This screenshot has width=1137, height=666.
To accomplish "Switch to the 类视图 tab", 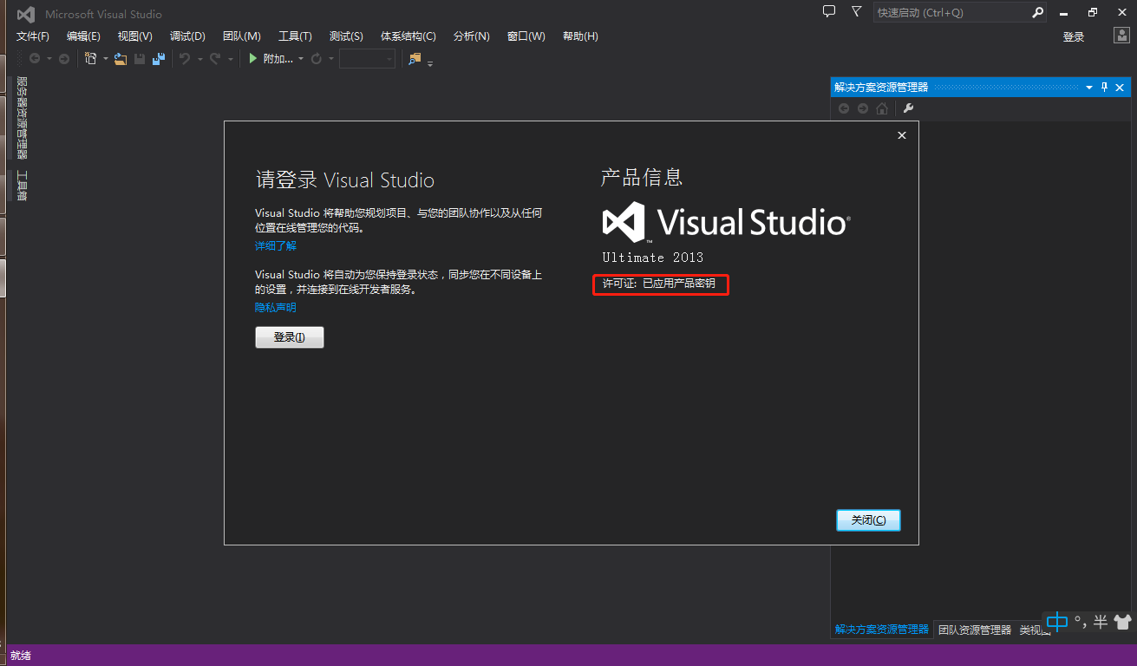I will [x=1035, y=630].
